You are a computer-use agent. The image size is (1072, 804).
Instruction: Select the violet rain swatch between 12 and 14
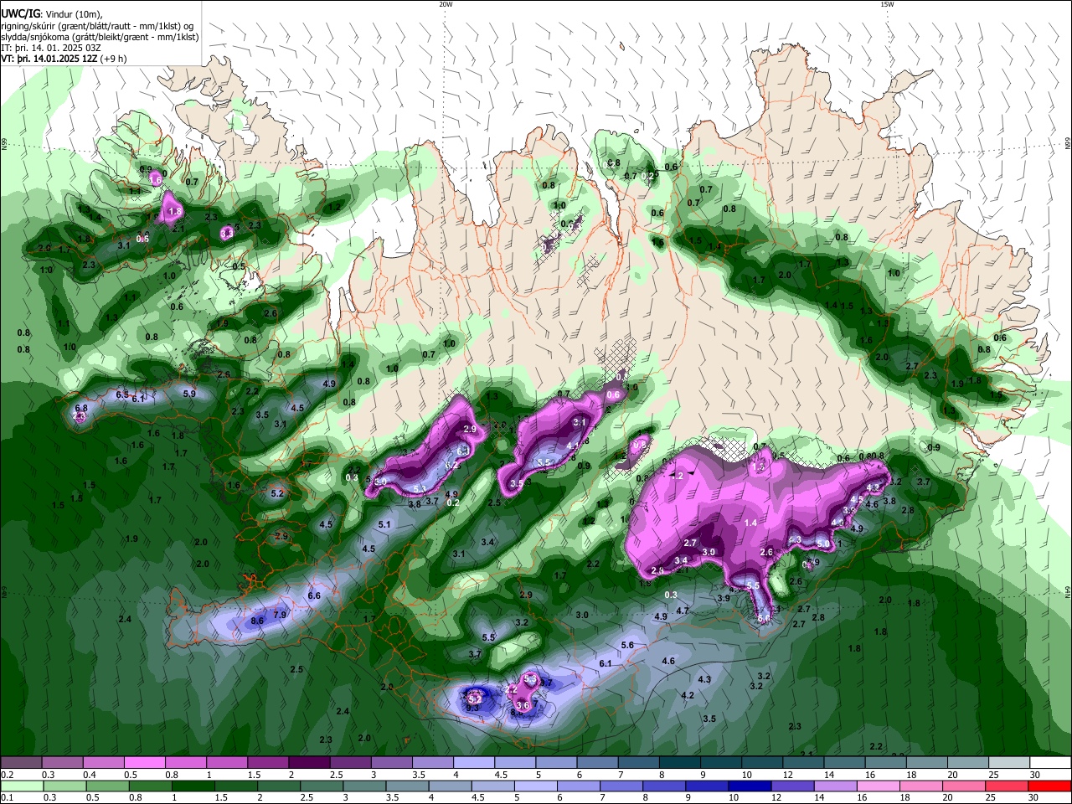point(795,786)
